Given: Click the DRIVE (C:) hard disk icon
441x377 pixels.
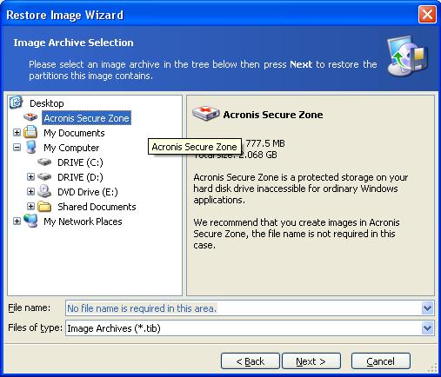Looking at the screenshot, I should point(44,162).
